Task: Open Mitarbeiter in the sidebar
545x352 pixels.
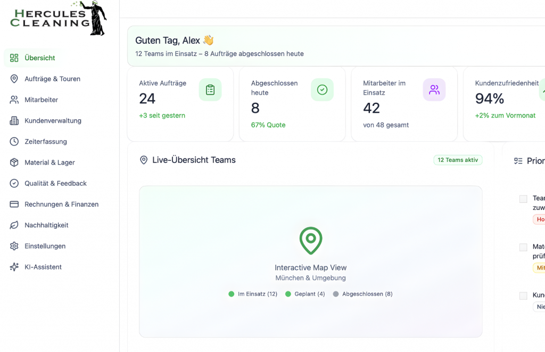Action: click(x=41, y=100)
